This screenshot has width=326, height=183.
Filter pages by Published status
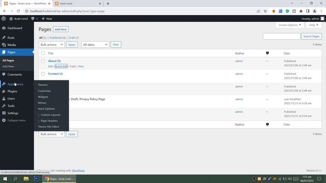point(58,38)
